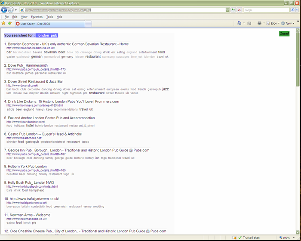Open Newman Arms - Welcome result

click(x=30, y=215)
